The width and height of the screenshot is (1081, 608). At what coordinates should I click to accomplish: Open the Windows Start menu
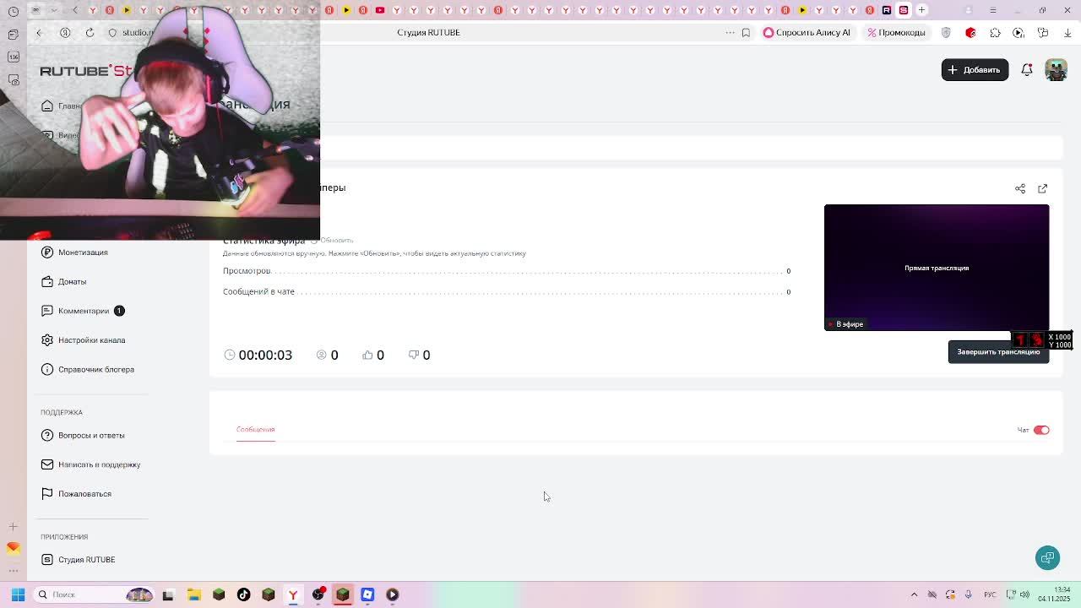click(x=18, y=594)
